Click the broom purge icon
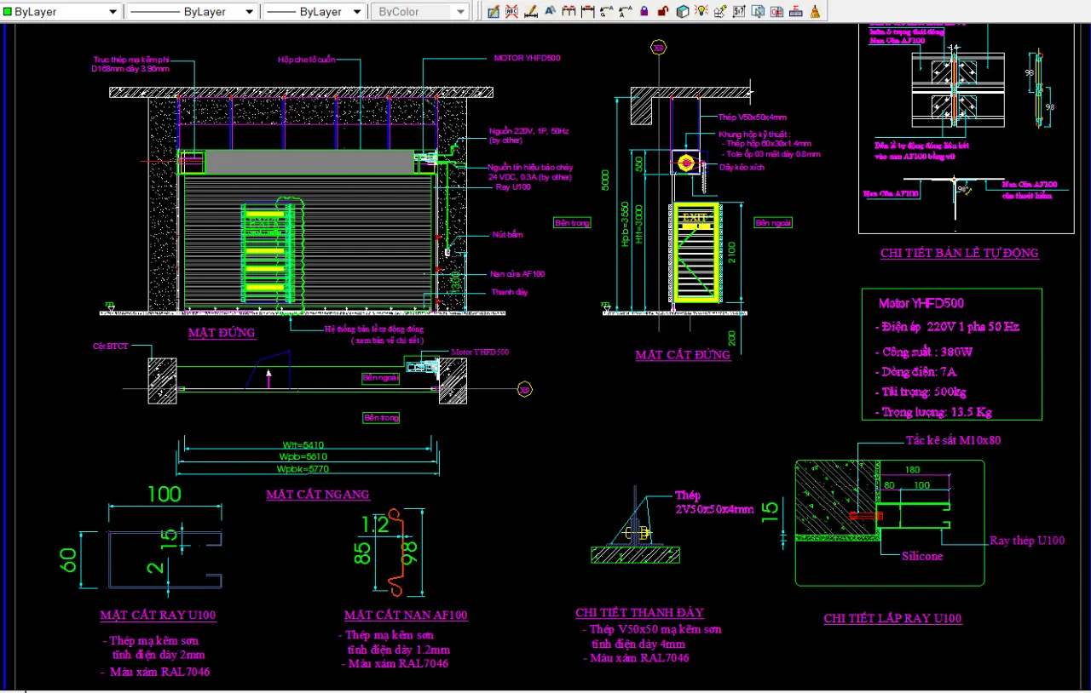Viewport: 1091px width, 693px height. click(x=815, y=12)
